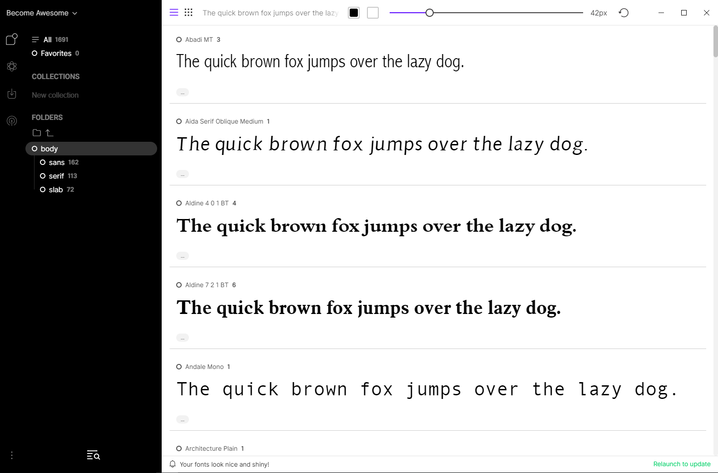The image size is (718, 473).
Task: Click the vertical scrollbar thumb
Action: pyautogui.click(x=715, y=42)
